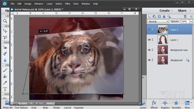Toggle link icon on Background layer
The image size is (194, 109).
(152, 60)
